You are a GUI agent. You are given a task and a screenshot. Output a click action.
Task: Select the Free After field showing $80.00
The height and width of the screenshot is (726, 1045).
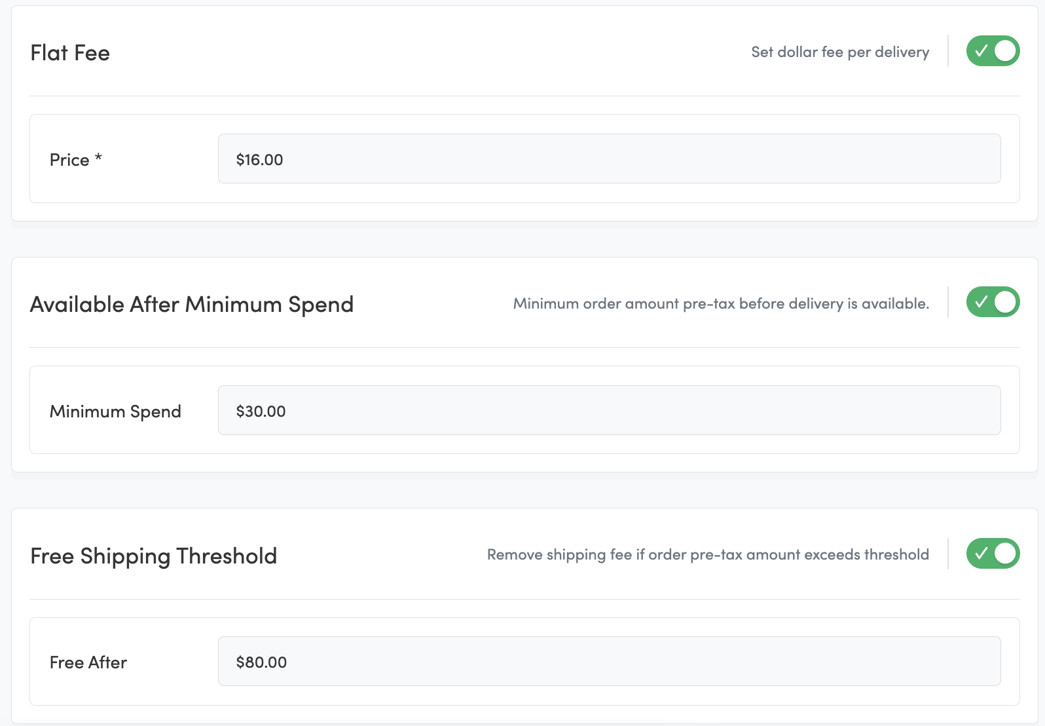click(609, 662)
